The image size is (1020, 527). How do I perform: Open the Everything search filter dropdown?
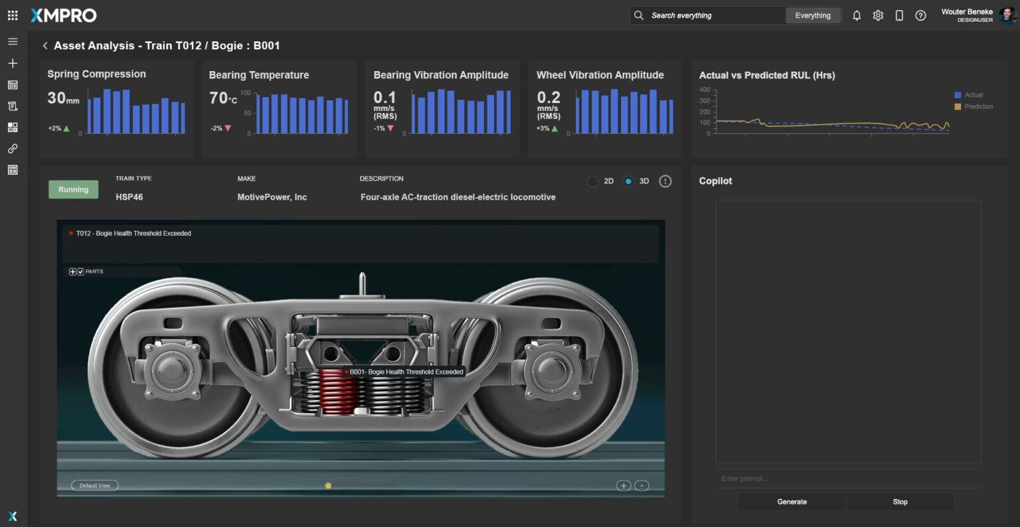click(813, 15)
